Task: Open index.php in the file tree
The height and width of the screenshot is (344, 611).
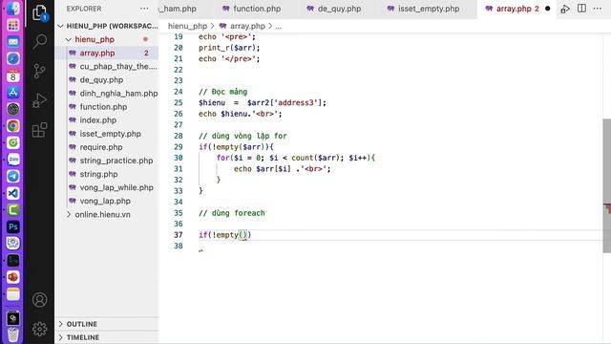Action: click(107, 120)
